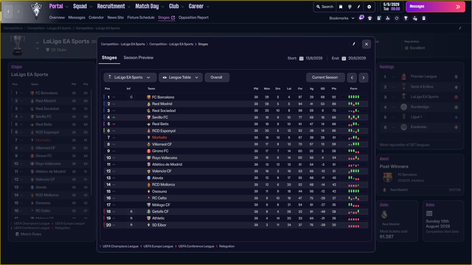
Task: Click Atlético de Madrid in the league table
Action: (x=167, y=165)
